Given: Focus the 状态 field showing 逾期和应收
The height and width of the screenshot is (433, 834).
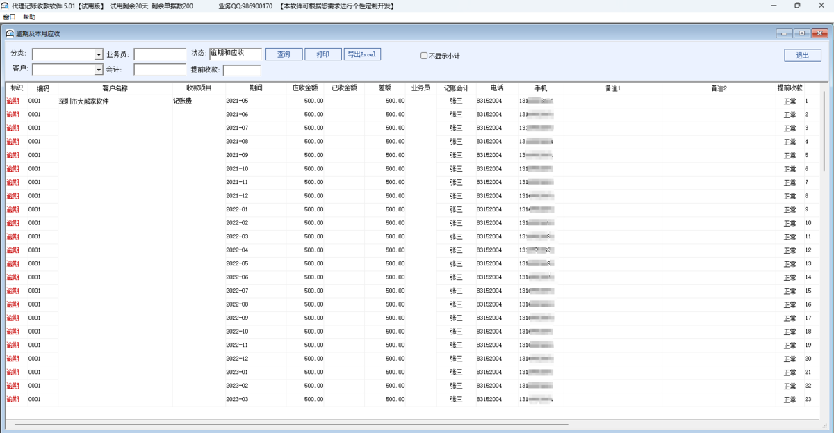Looking at the screenshot, I should 236,54.
